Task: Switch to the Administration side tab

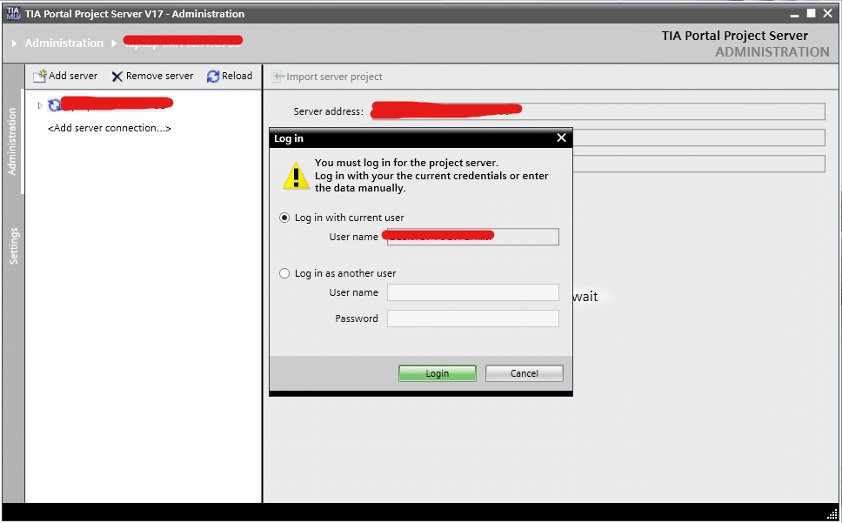Action: pos(12,142)
